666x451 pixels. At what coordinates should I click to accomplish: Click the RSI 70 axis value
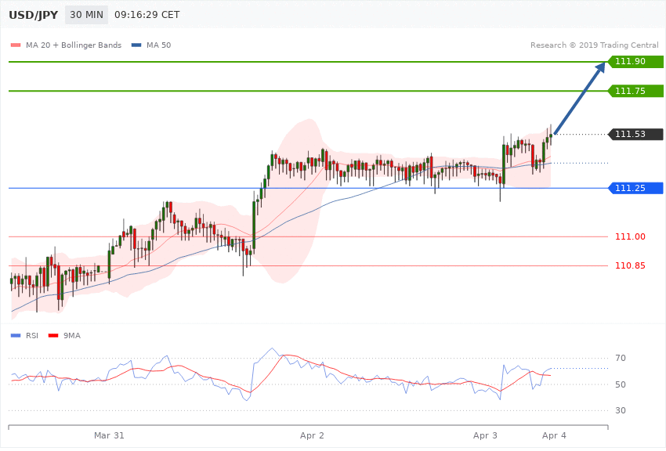(621, 358)
